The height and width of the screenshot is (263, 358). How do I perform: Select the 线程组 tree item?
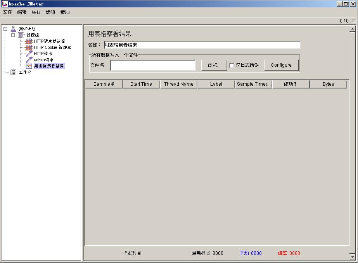point(33,35)
